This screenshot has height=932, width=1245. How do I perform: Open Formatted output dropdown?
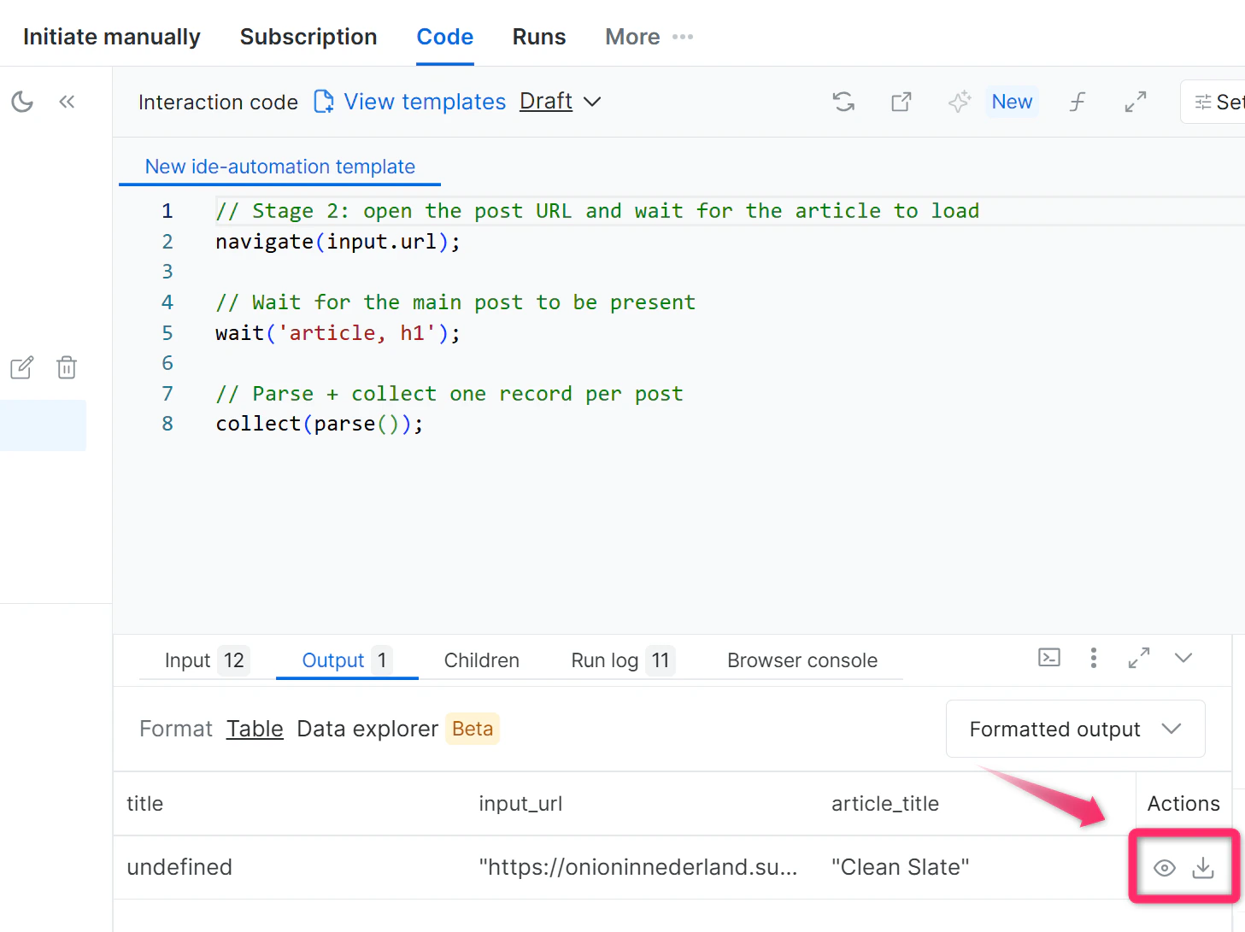click(1076, 729)
